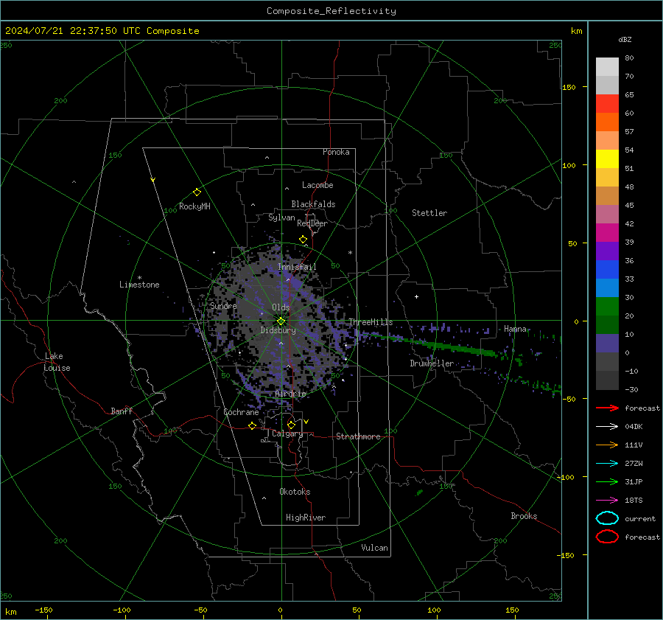Click the 'ThreeHills' map label
Image resolution: width=663 pixels, height=620 pixels.
click(x=371, y=322)
